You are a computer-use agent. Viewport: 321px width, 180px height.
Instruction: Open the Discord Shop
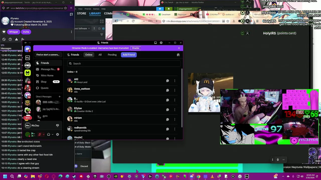[x=48, y=82]
